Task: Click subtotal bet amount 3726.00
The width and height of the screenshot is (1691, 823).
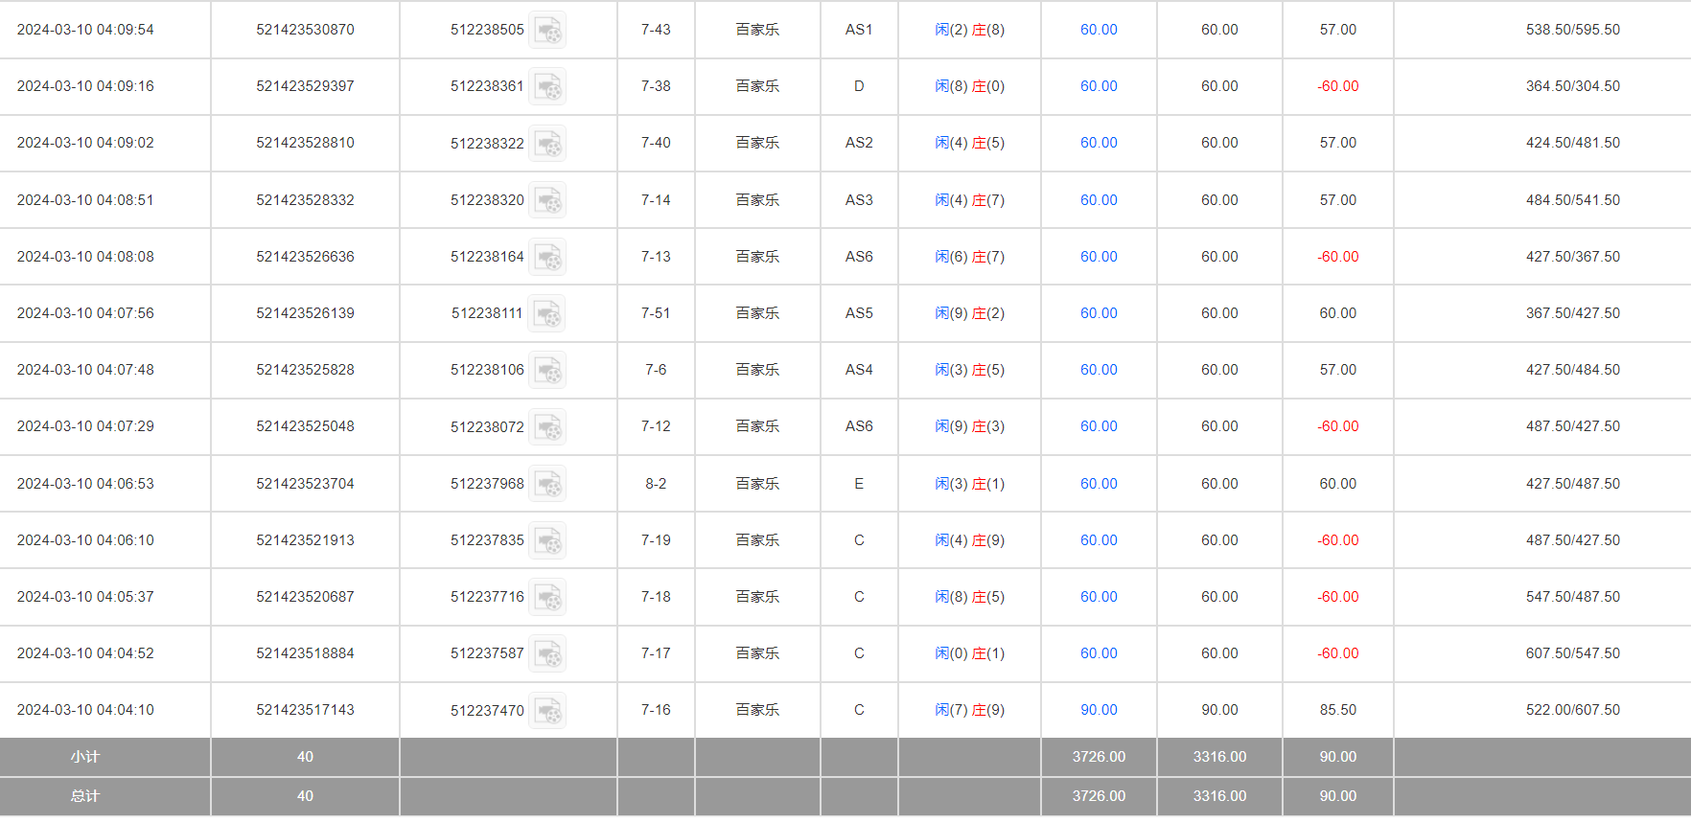Action: (1099, 757)
